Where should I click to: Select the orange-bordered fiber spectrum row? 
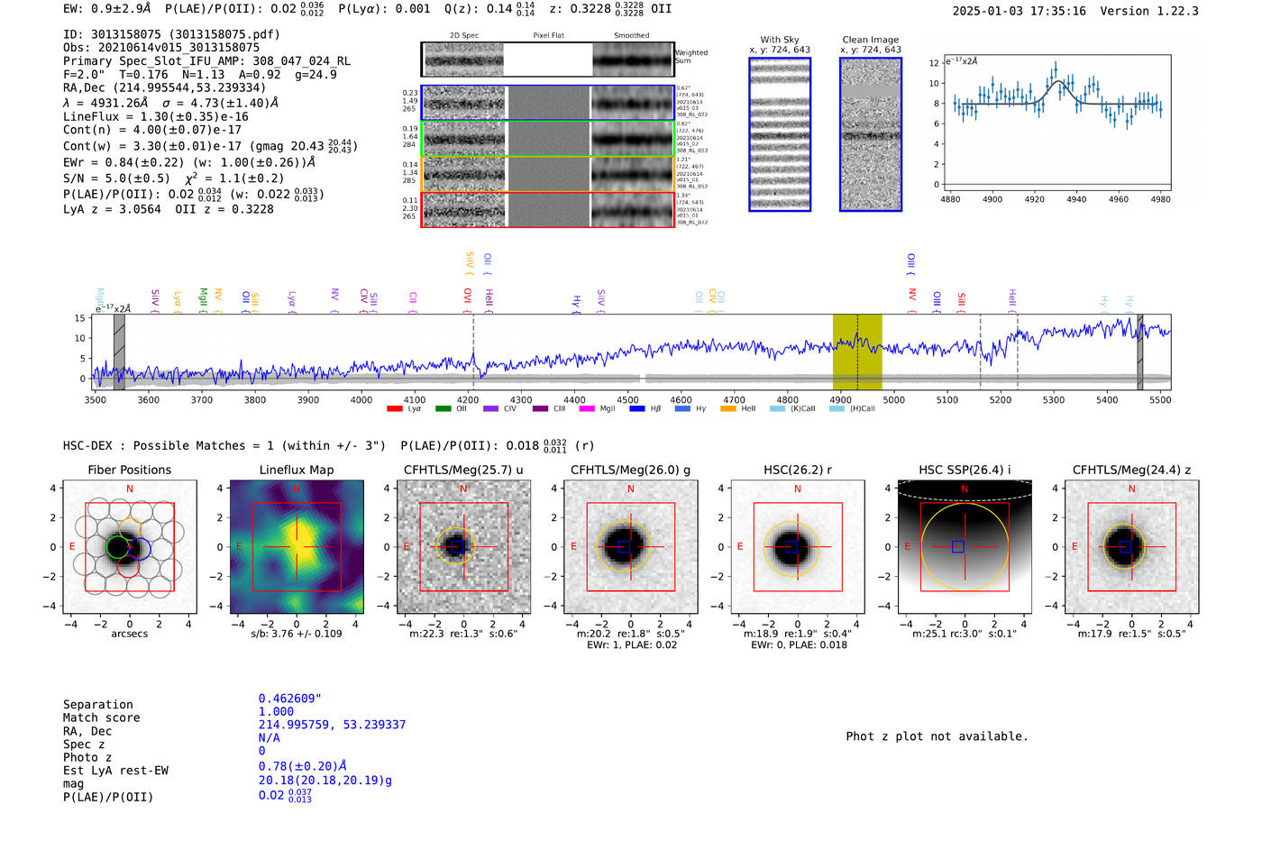tap(548, 174)
